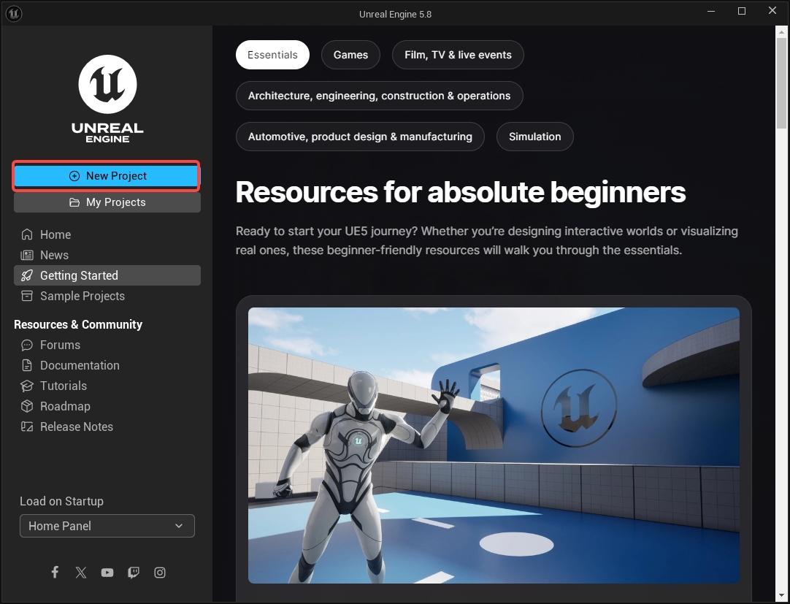The width and height of the screenshot is (790, 604).
Task: Click the scrollbar down arrow
Action: click(781, 595)
